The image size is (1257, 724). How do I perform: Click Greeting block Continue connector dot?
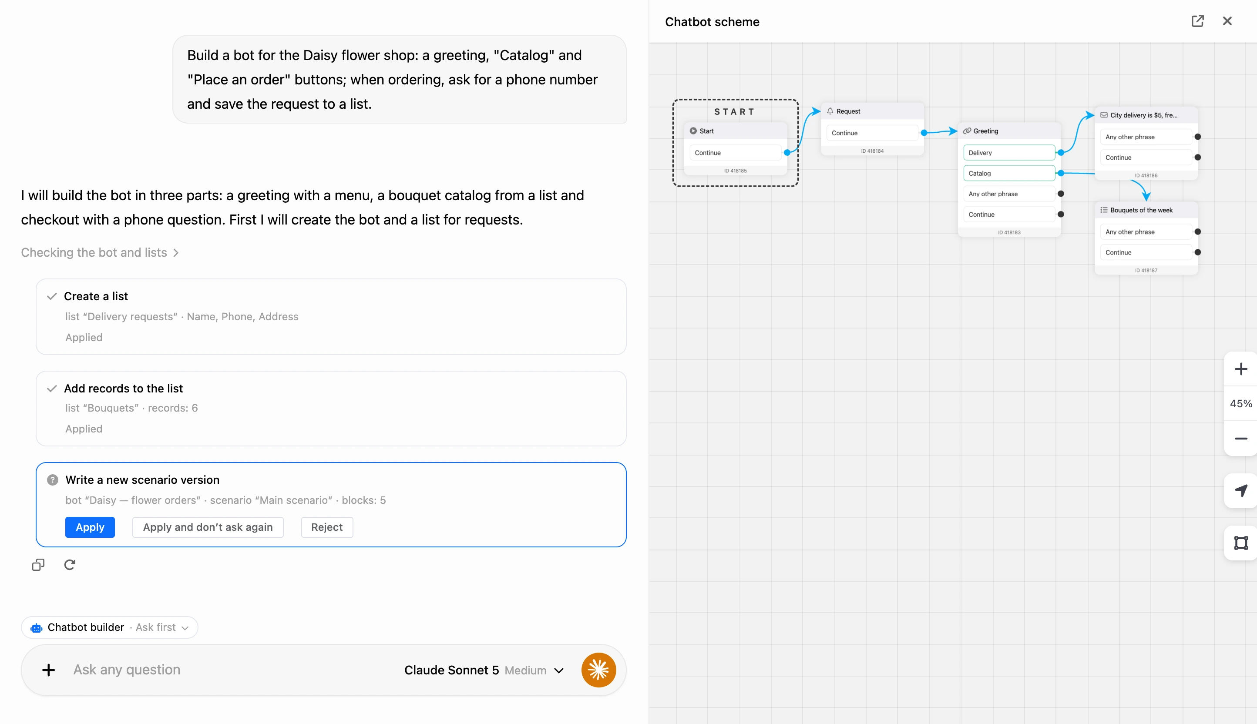1061,215
